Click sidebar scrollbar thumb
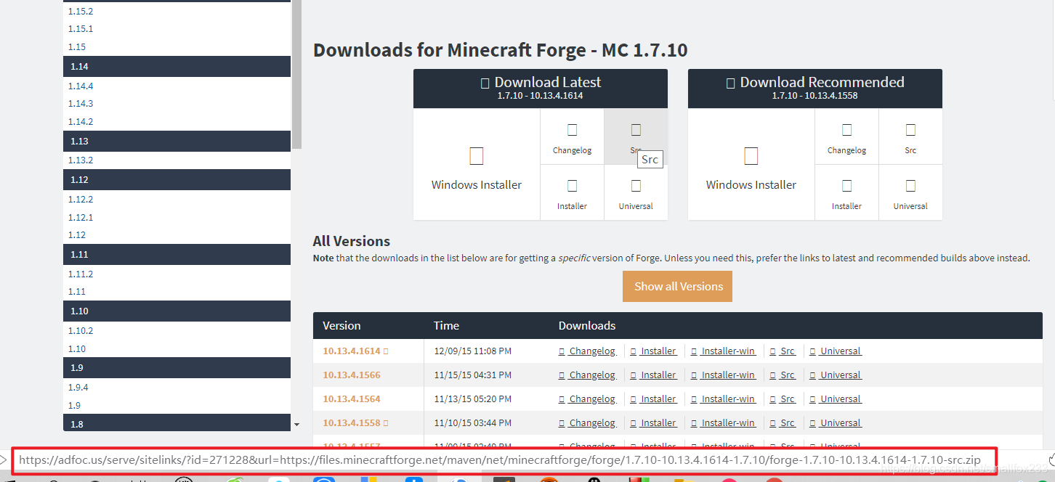Viewport: 1055px width, 482px height. 296,73
